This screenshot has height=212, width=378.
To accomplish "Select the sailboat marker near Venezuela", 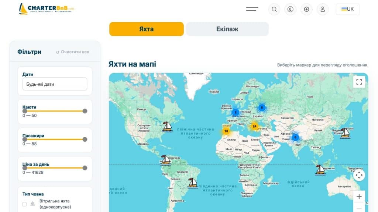I will click(165, 160).
